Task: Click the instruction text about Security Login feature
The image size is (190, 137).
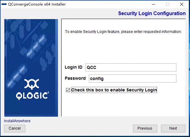Action: 123,32
